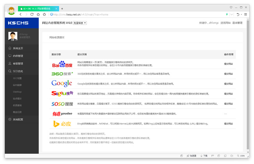Open the browser hamburger menu
The width and height of the screenshot is (254, 164).
click(245, 14)
